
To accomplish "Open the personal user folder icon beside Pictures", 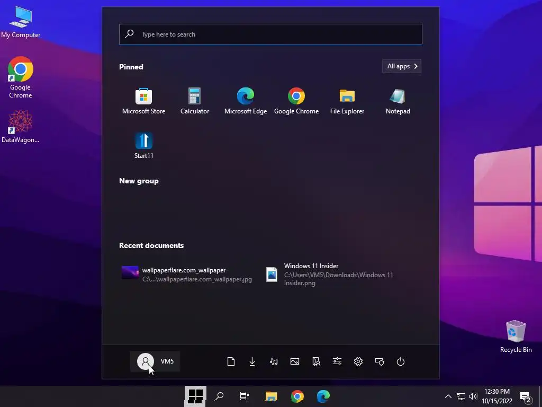I will pos(316,361).
